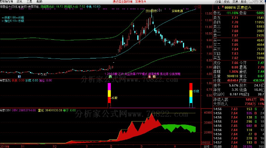Click the 今开 7.47 value

(x=261, y=63)
